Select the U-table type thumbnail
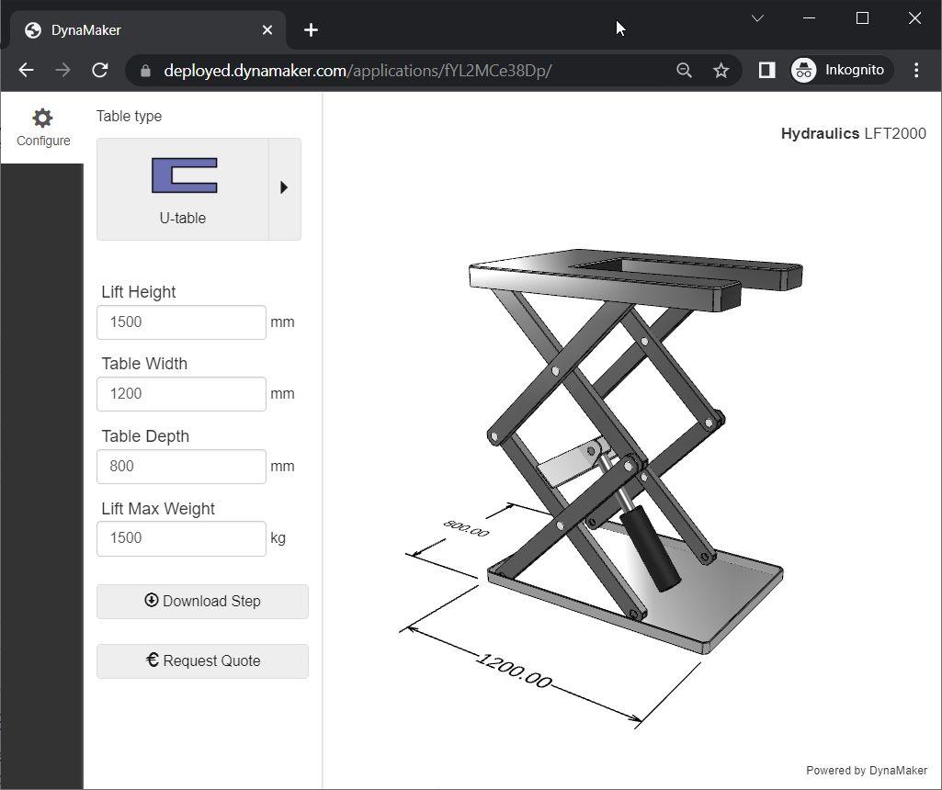Image resolution: width=942 pixels, height=790 pixels. [x=183, y=189]
